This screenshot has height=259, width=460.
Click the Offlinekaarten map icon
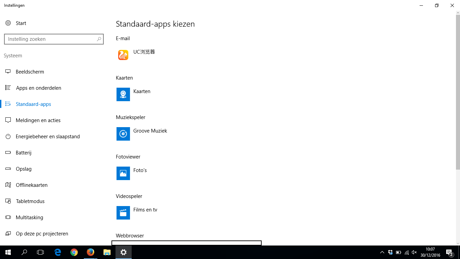pyautogui.click(x=8, y=185)
